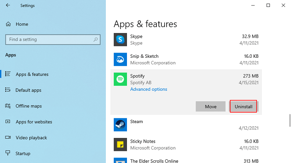The height and width of the screenshot is (163, 291).
Task: Click the Skype app icon
Action: pos(120,40)
